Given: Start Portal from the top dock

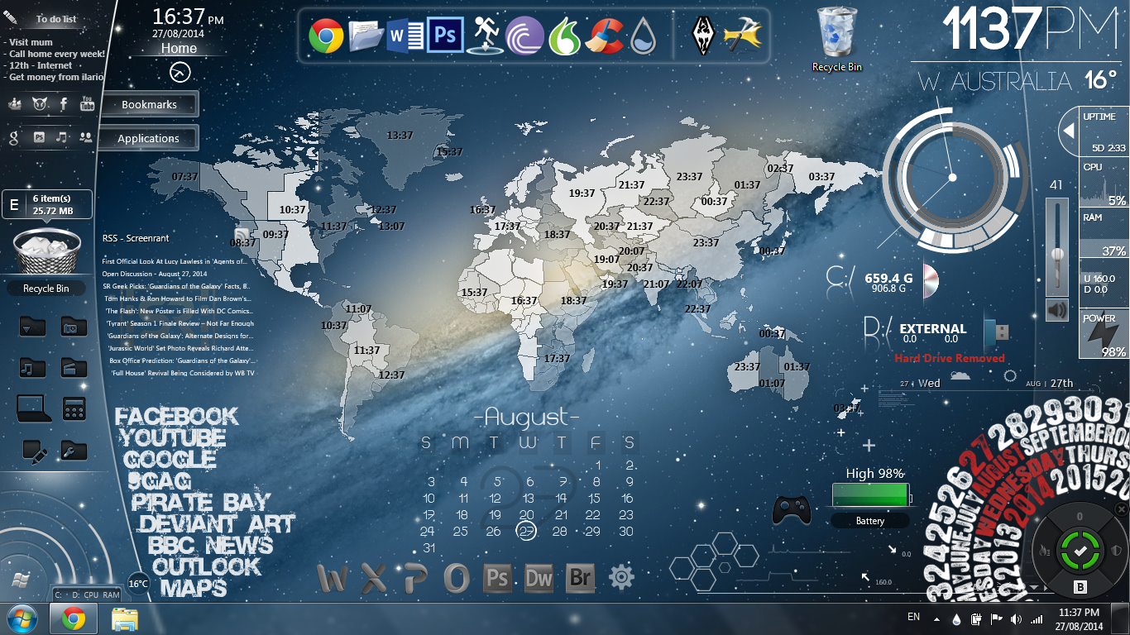Looking at the screenshot, I should click(x=484, y=35).
